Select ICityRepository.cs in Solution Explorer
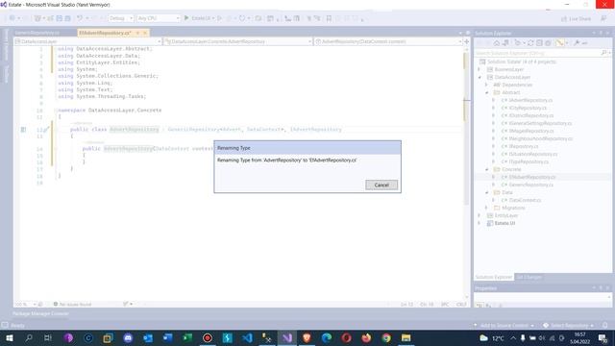 (528, 108)
